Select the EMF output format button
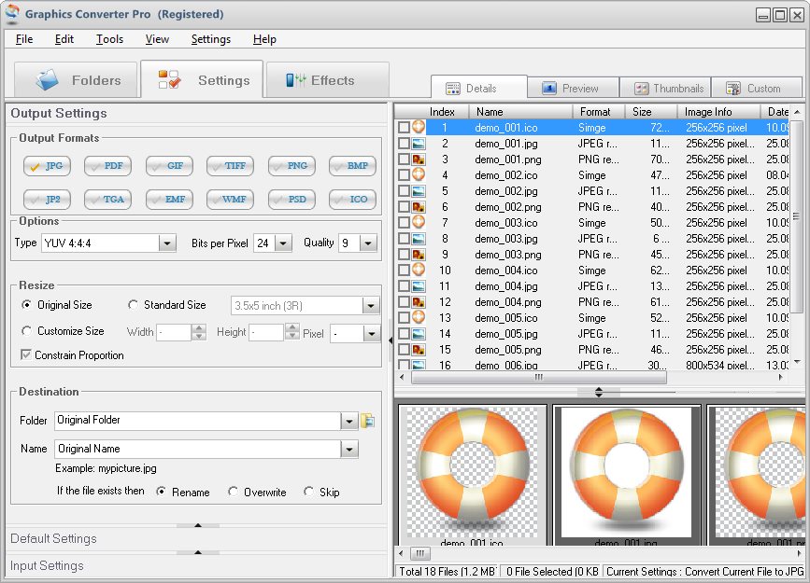 169,200
